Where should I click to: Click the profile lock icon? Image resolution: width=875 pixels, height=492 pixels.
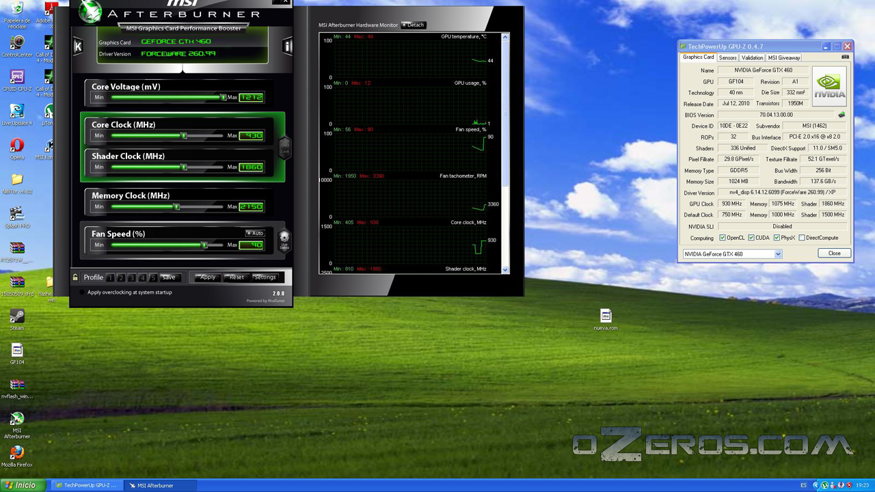coord(75,277)
